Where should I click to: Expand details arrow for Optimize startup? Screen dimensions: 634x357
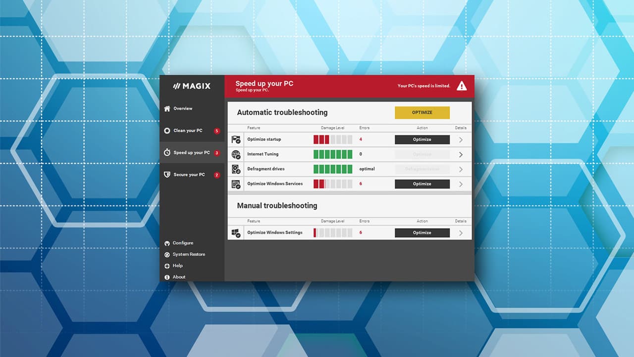tap(461, 140)
